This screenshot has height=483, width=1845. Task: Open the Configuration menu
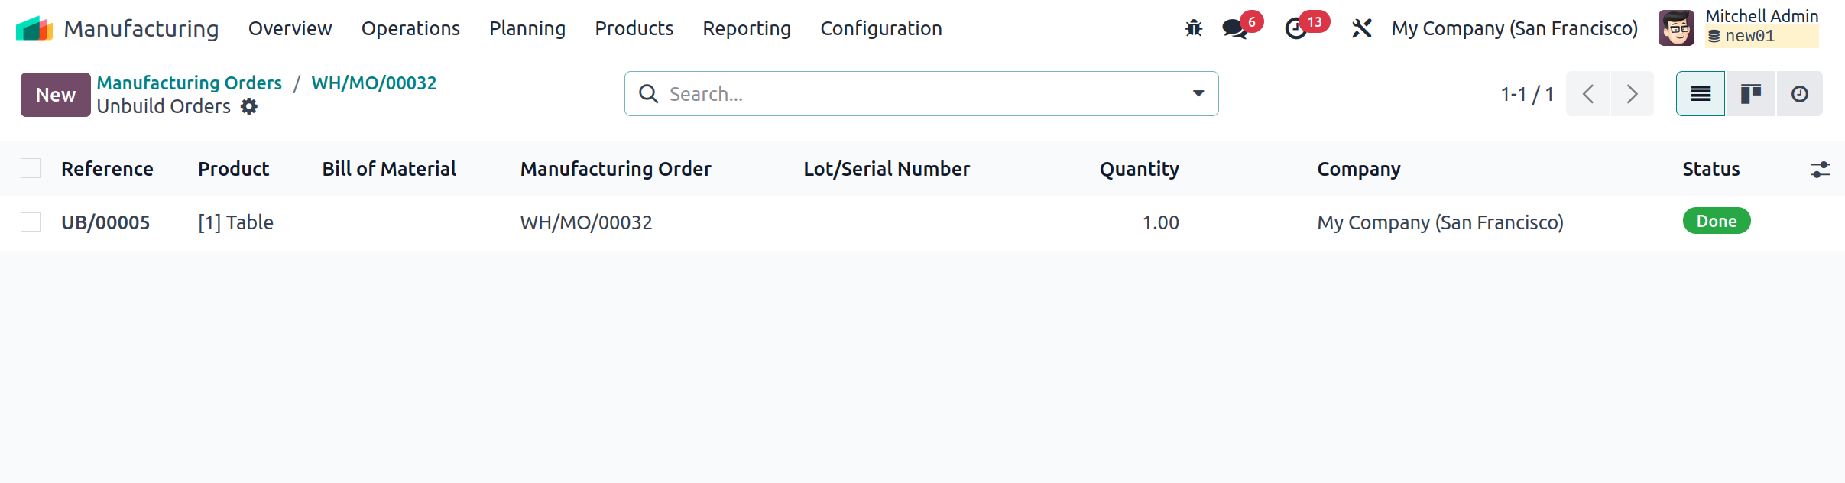(x=880, y=29)
